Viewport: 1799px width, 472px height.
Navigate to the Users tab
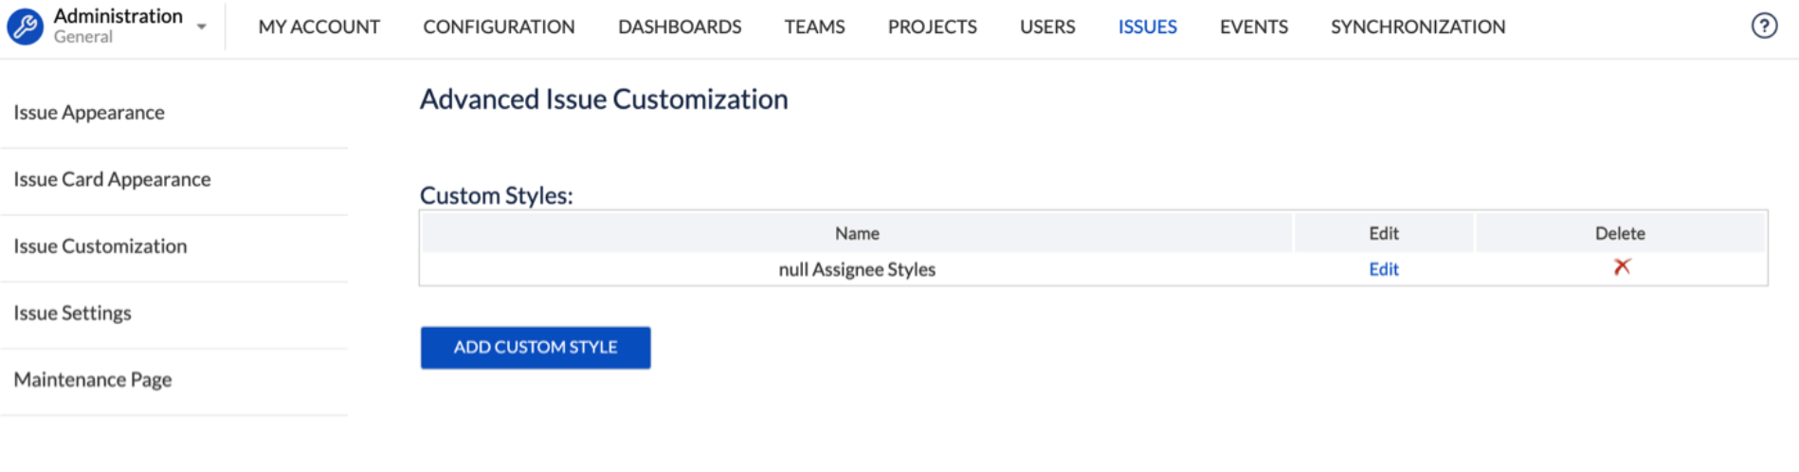pos(1047,27)
